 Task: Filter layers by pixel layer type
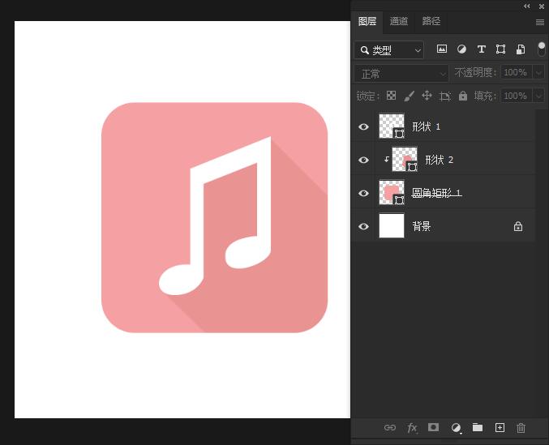[442, 49]
